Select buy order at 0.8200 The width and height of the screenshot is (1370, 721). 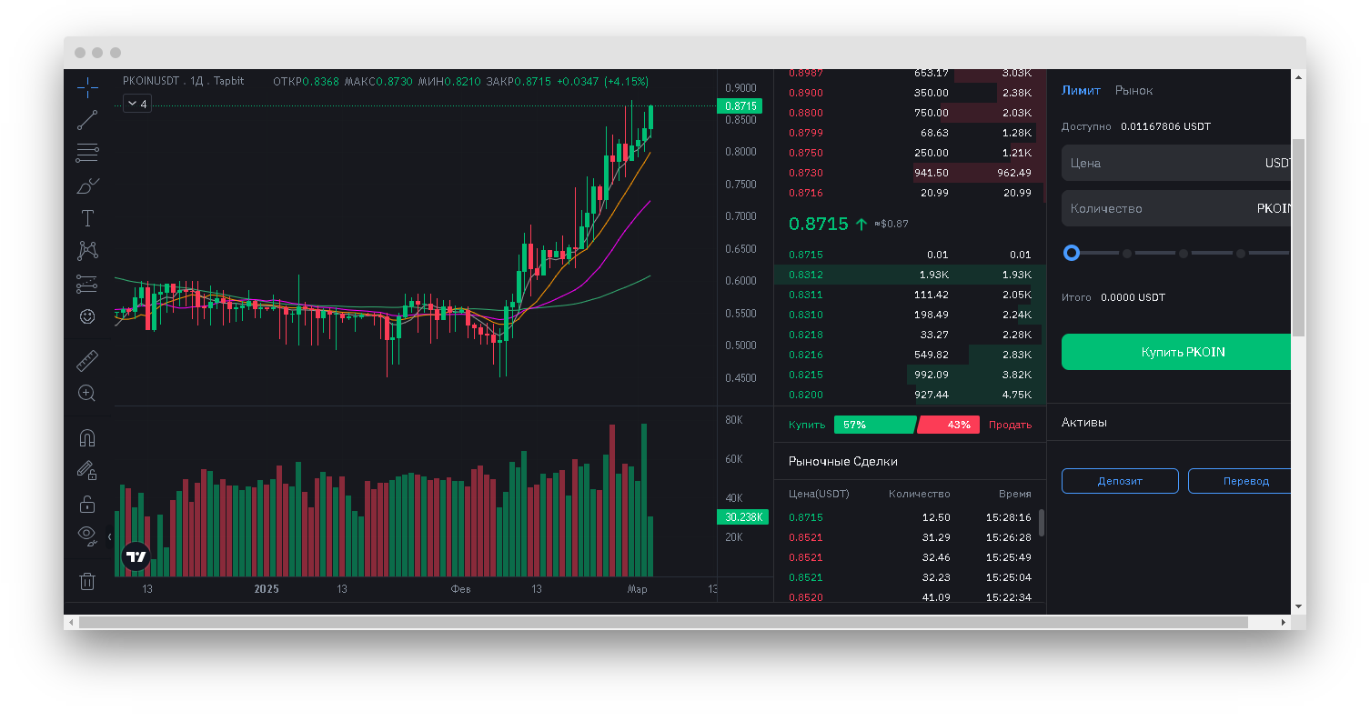pos(910,395)
